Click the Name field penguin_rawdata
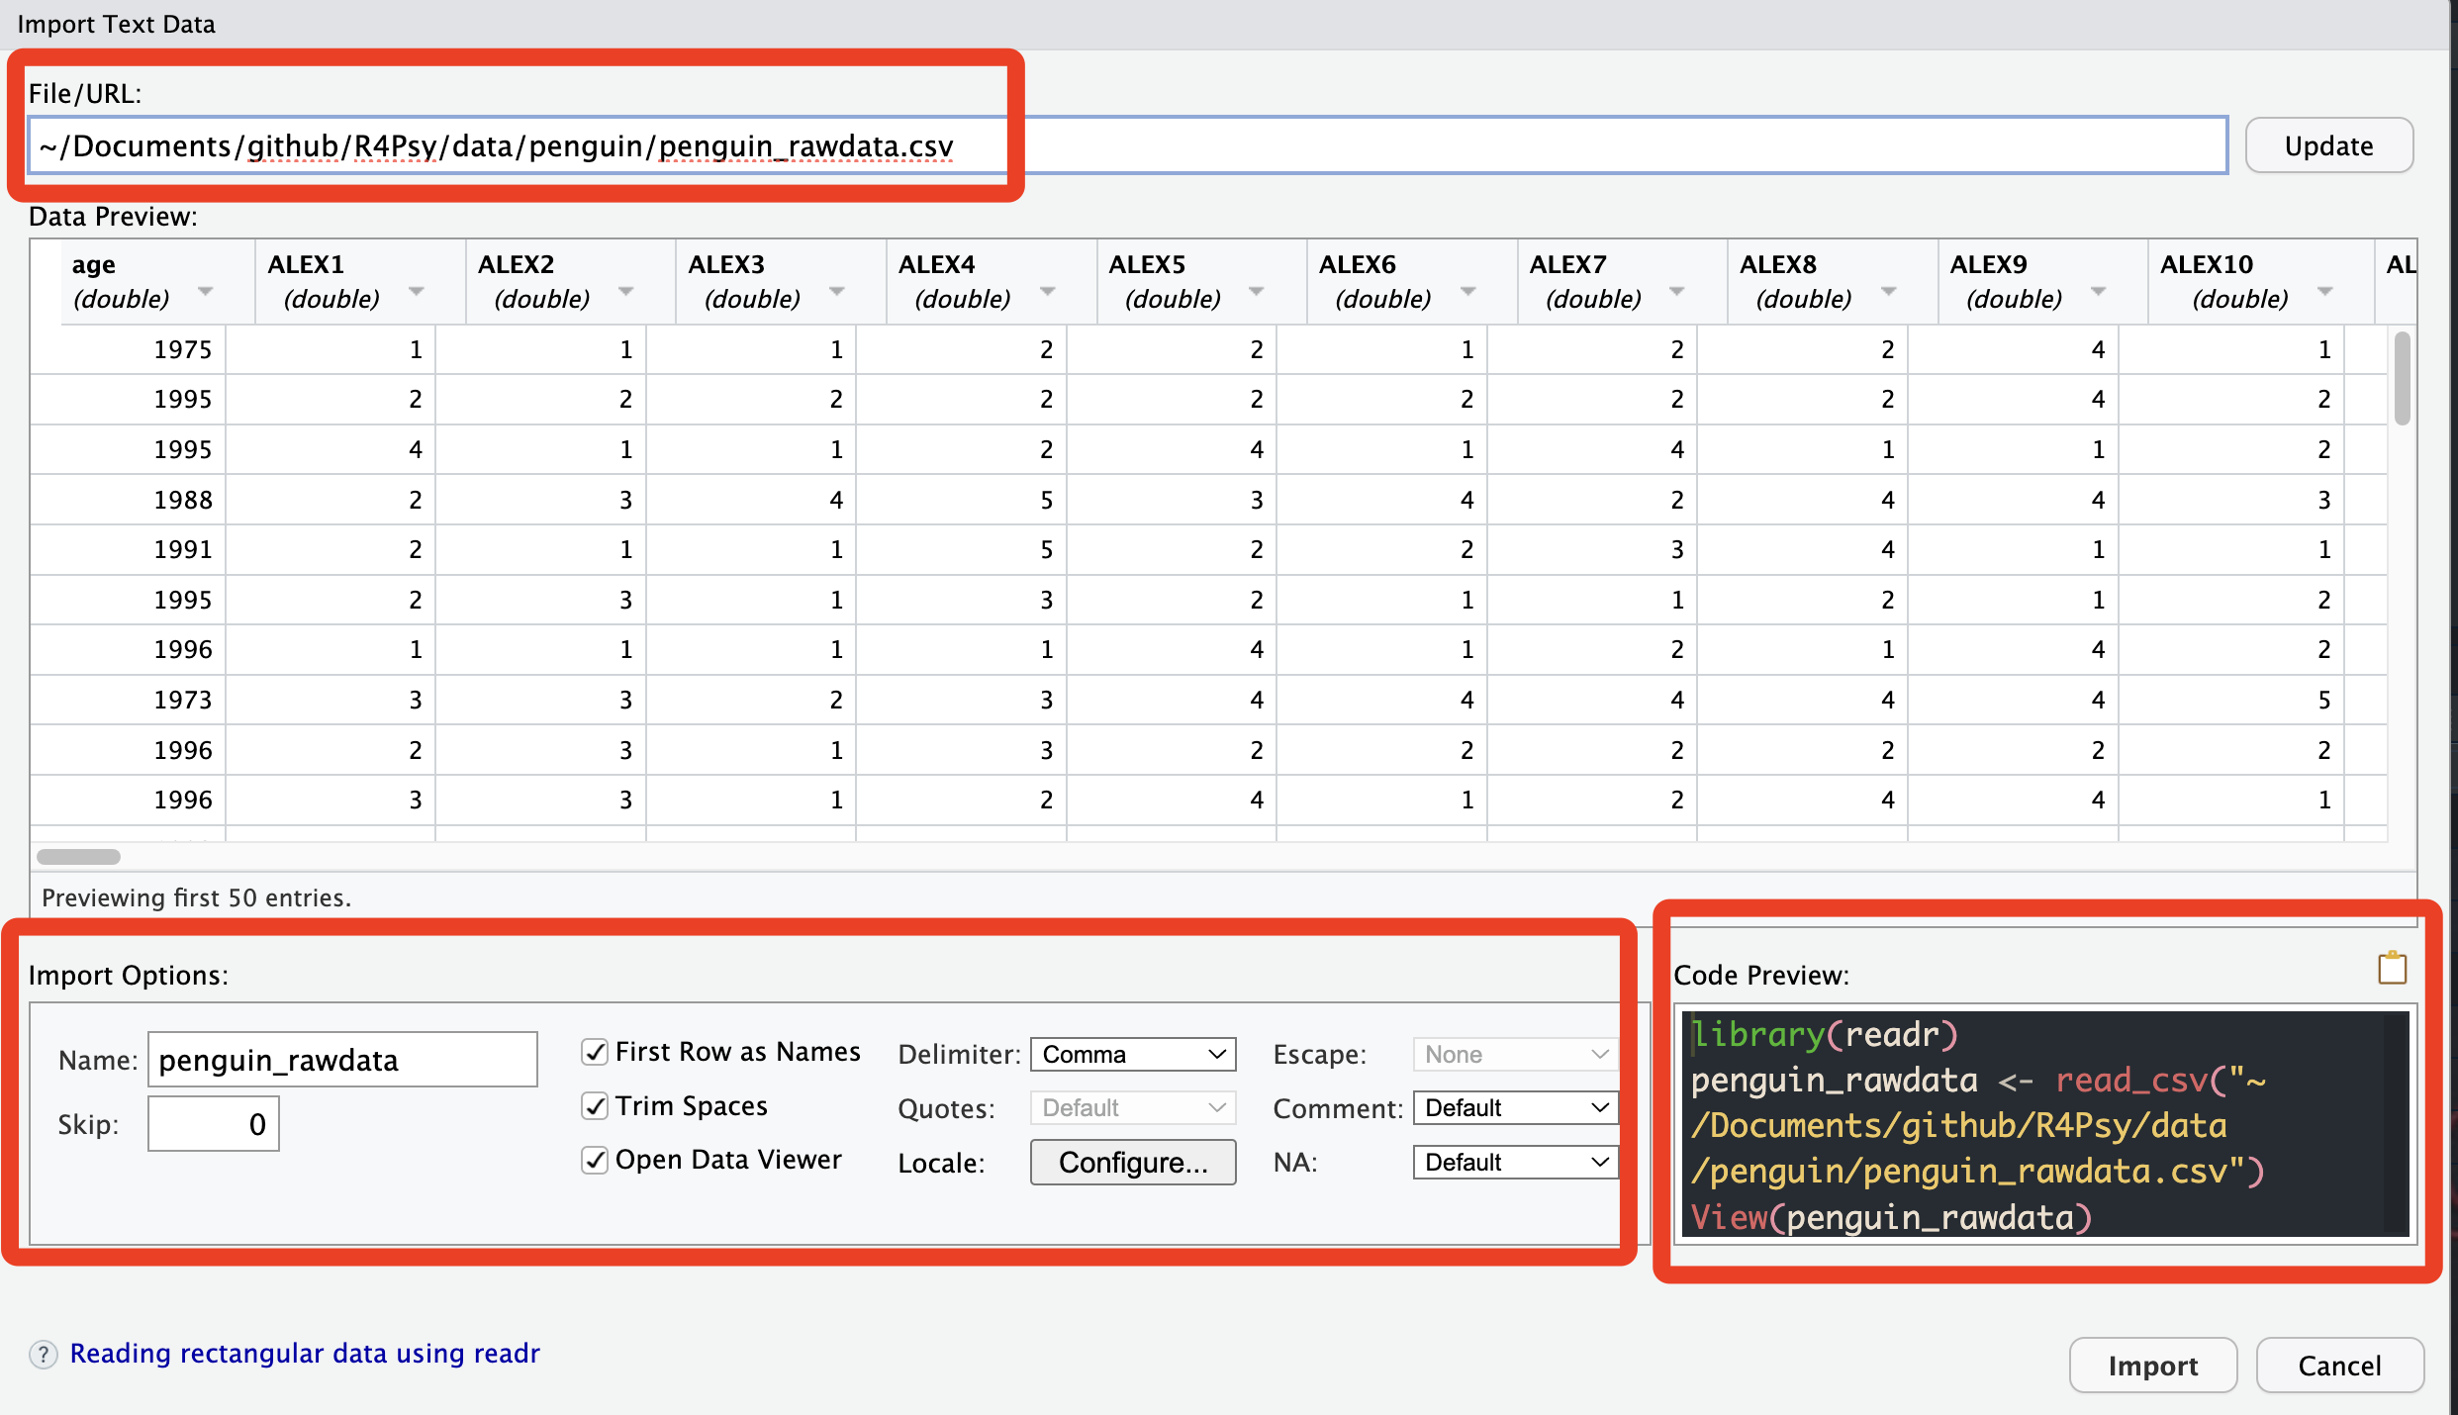Viewport: 2458px width, 1415px height. point(342,1060)
